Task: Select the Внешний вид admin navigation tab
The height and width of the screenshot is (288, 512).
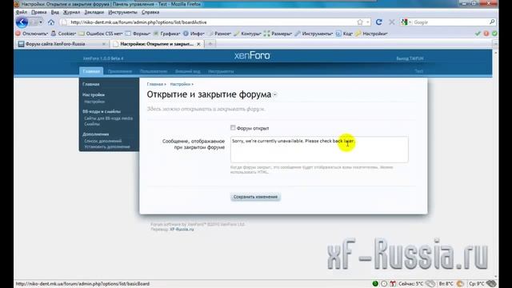Action: (188, 71)
